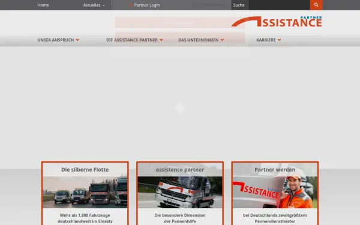Screen dimensions: 360x225
Task: Open the Home link in top bar
Action: coord(43,5)
